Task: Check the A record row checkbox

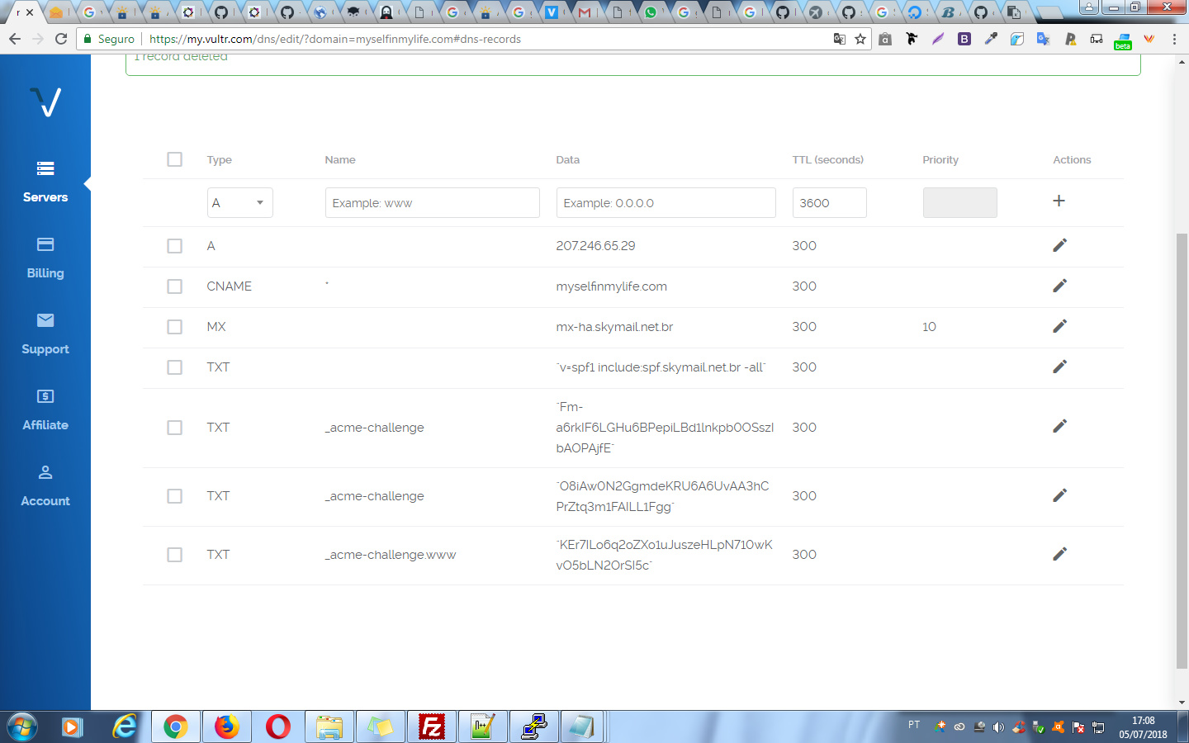Action: (174, 246)
